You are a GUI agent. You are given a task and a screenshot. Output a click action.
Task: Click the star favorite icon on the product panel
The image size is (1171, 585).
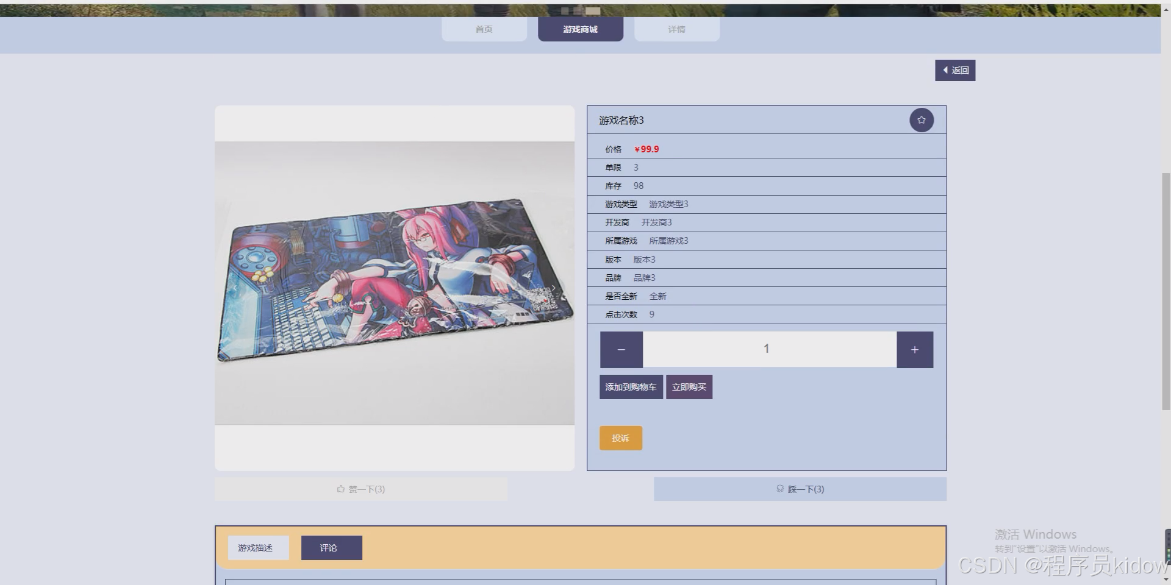(922, 120)
